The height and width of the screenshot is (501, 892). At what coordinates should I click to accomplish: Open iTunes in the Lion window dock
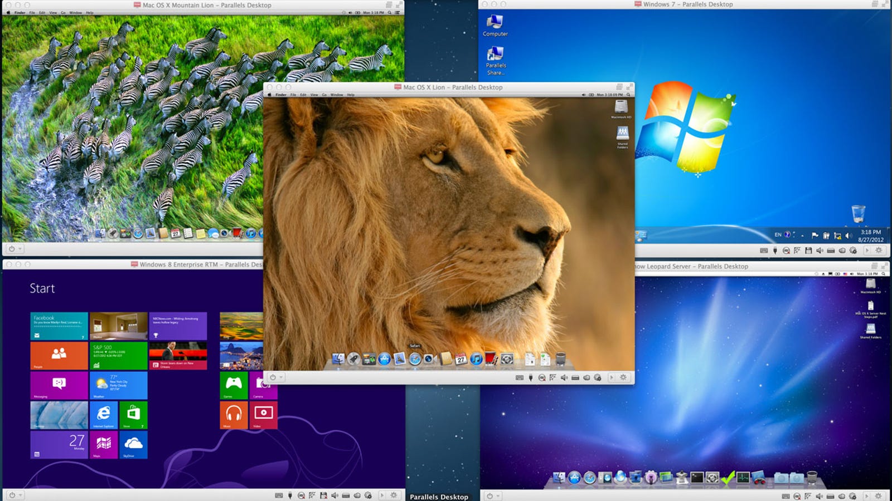point(476,359)
